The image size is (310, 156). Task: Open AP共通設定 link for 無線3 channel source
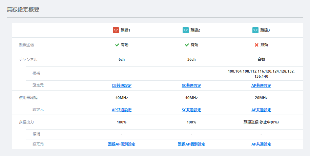tap(261, 85)
